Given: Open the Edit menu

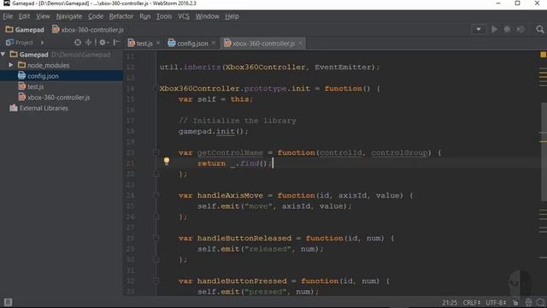Looking at the screenshot, I should 24,16.
